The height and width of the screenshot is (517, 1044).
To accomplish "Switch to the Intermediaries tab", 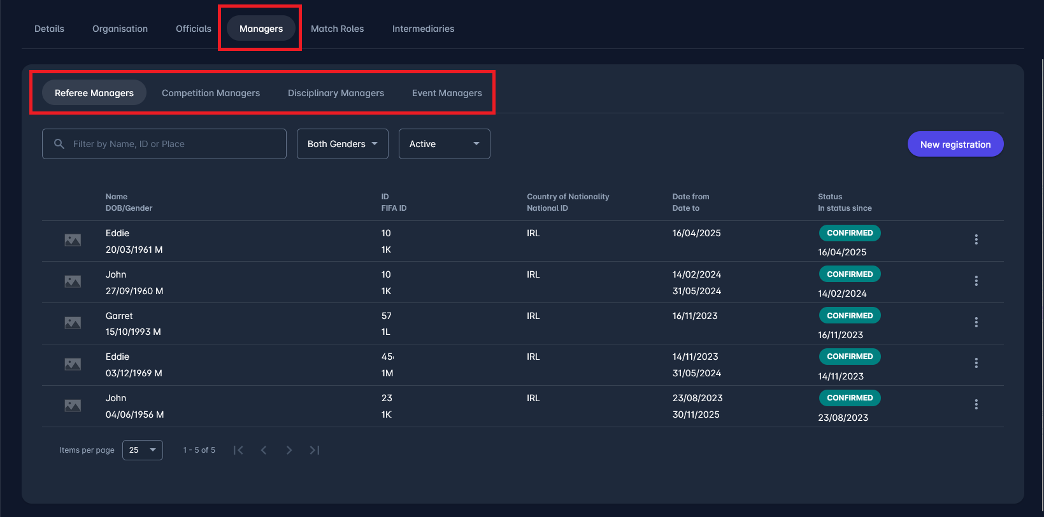I will (x=423, y=29).
